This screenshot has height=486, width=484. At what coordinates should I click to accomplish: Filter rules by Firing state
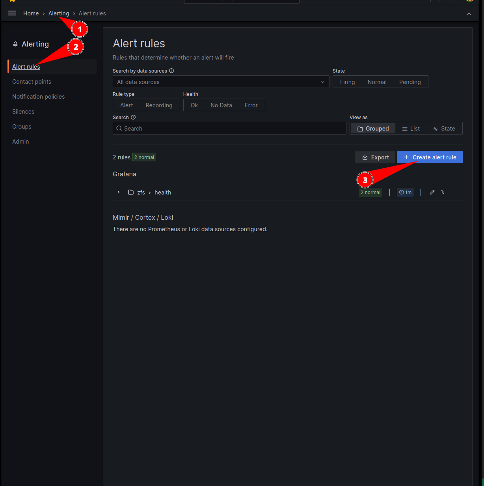coord(347,82)
